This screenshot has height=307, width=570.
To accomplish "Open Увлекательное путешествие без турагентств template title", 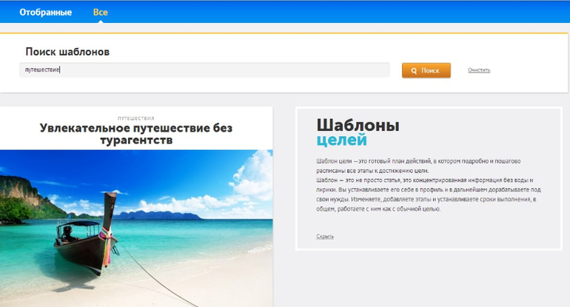I will tap(136, 134).
